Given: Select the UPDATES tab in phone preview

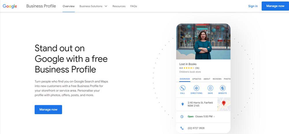Looking at the screenshot, I should click(197, 79).
